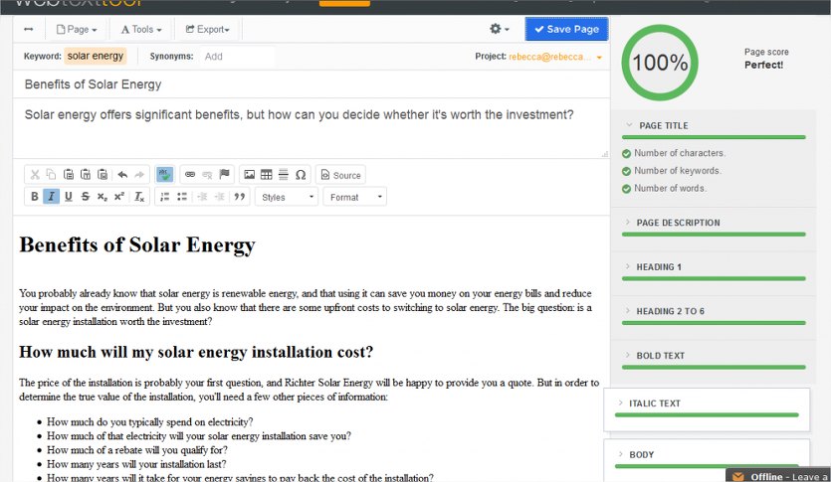Image resolution: width=831 pixels, height=482 pixels.
Task: Click the Paste icon
Action: pos(69,175)
